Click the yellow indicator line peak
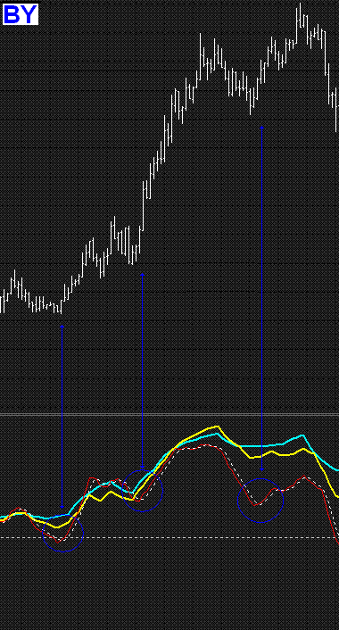This screenshot has width=339, height=630. 218,426
